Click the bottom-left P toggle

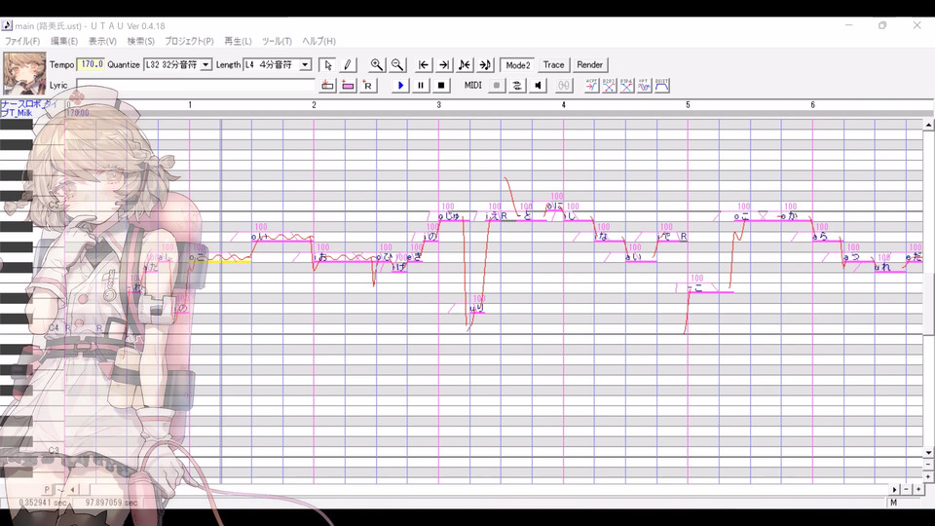tap(47, 490)
